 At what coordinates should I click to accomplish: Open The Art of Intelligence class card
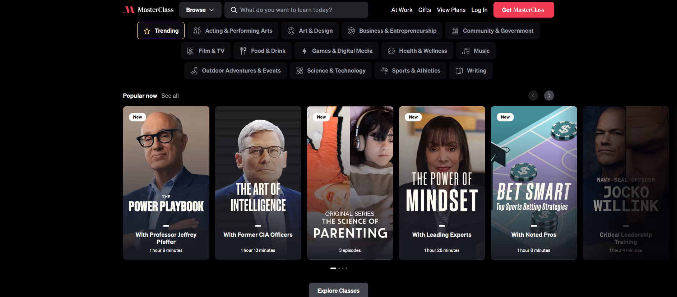(x=258, y=183)
